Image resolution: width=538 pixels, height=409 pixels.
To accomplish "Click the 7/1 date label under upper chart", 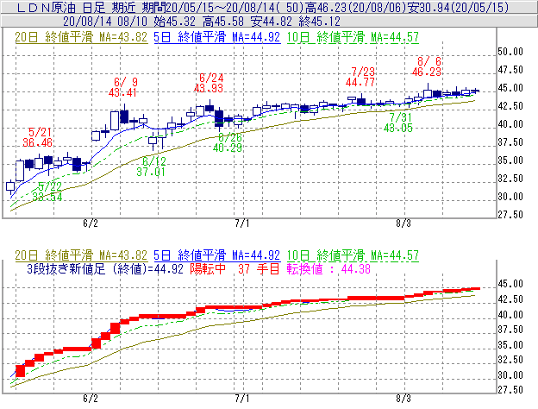I will (x=242, y=223).
